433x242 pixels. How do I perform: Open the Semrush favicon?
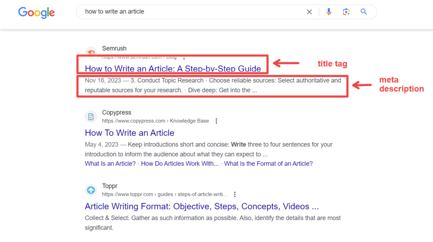91,52
